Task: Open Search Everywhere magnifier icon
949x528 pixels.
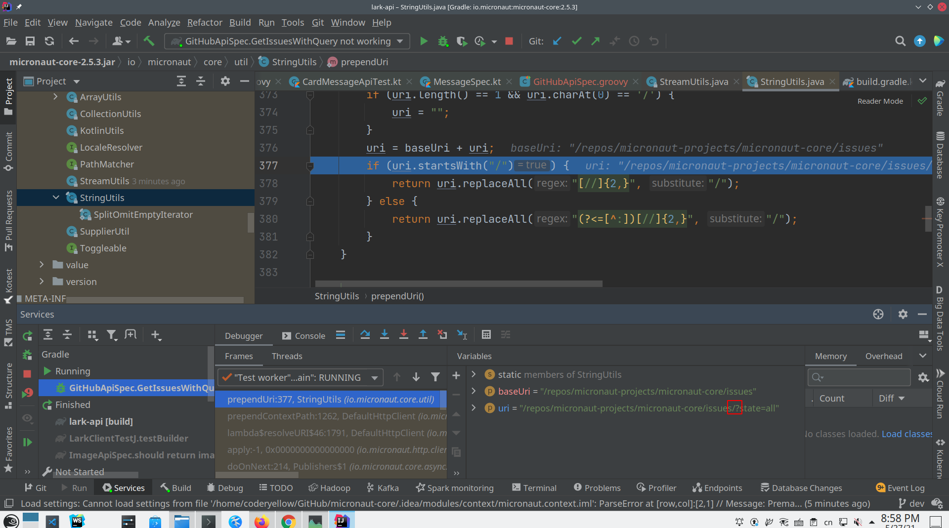Action: coord(901,41)
